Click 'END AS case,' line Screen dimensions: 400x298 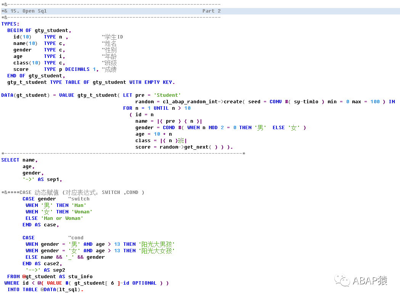point(40,225)
